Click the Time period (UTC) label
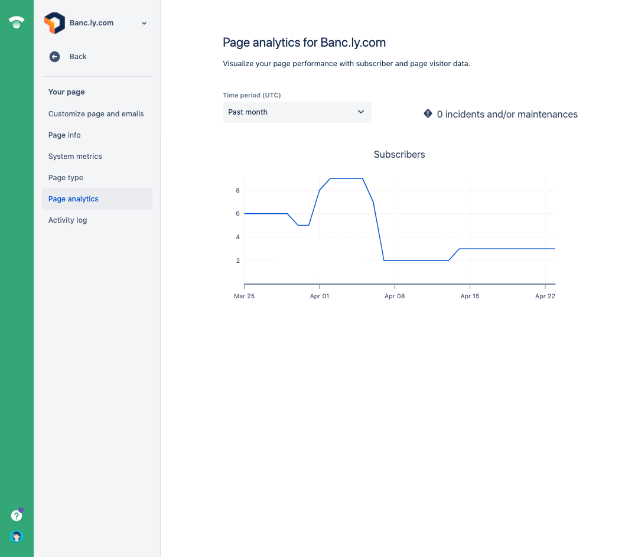The height and width of the screenshot is (557, 638). coord(252,95)
